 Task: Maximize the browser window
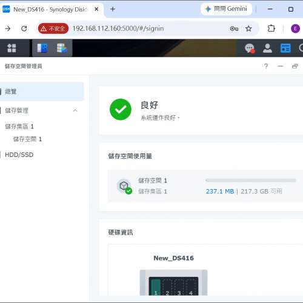point(291,9)
